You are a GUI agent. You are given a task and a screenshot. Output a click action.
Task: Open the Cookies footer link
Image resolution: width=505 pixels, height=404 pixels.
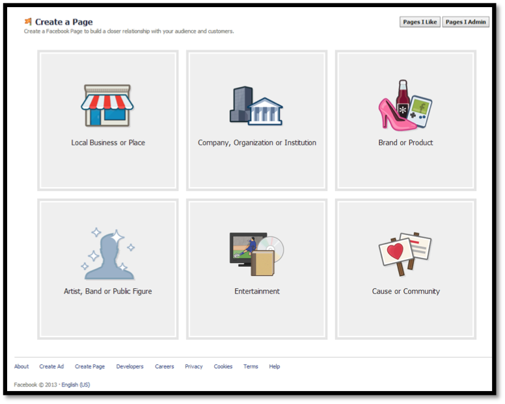[223, 366]
